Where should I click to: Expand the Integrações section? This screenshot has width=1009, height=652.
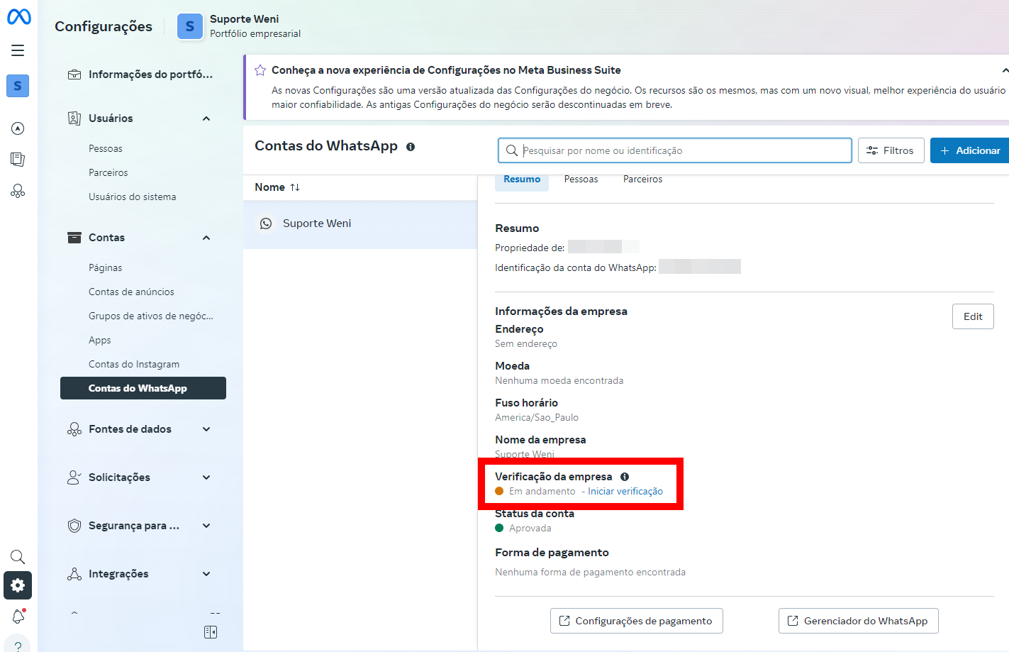[x=206, y=573]
